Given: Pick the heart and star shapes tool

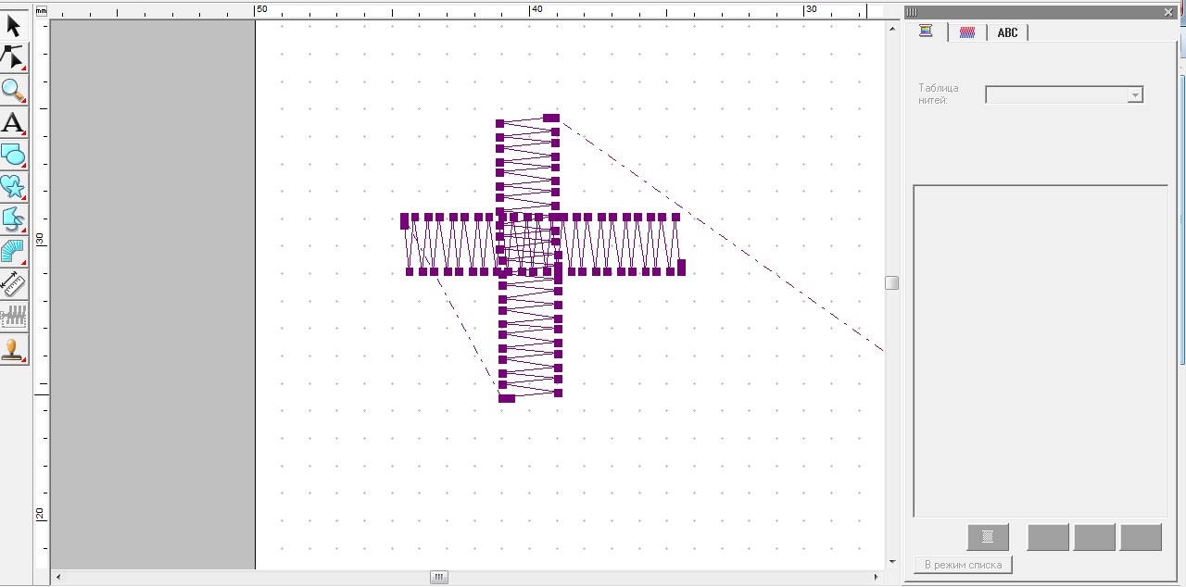Looking at the screenshot, I should coord(14,187).
